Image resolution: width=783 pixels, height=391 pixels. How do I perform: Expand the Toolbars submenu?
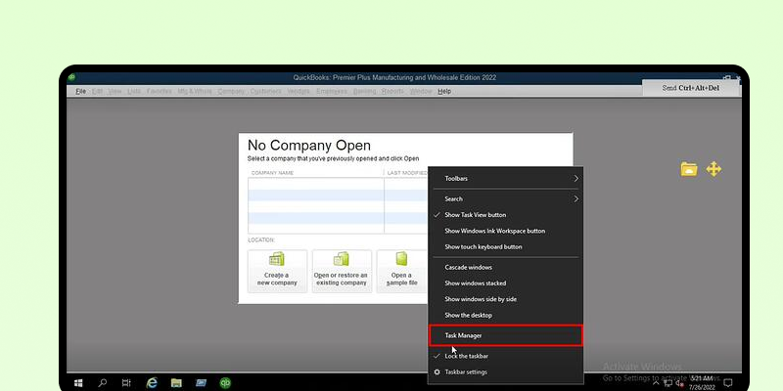pyautogui.click(x=505, y=179)
